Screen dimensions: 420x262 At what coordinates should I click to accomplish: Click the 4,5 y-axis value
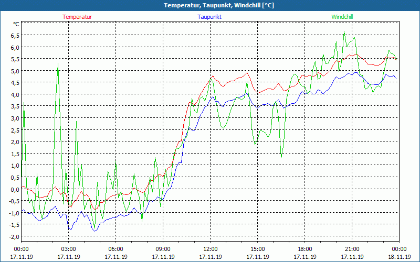tap(15, 83)
